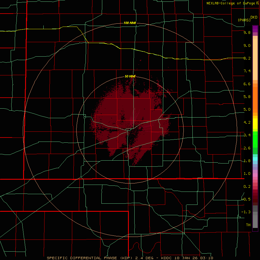Select the 1.8 scale value
260x260 pixels.
[247, 161]
